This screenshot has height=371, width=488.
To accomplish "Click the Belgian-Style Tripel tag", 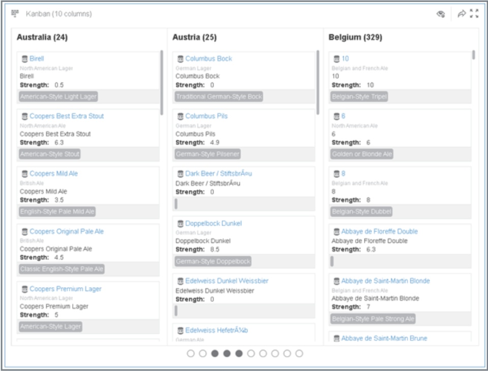I will pos(359,97).
